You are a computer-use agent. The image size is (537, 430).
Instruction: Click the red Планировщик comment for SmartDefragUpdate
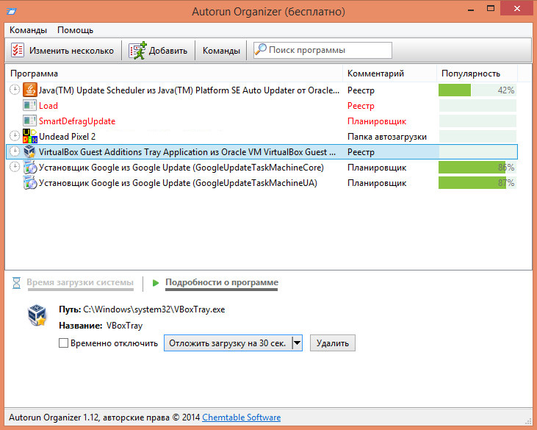[377, 121]
